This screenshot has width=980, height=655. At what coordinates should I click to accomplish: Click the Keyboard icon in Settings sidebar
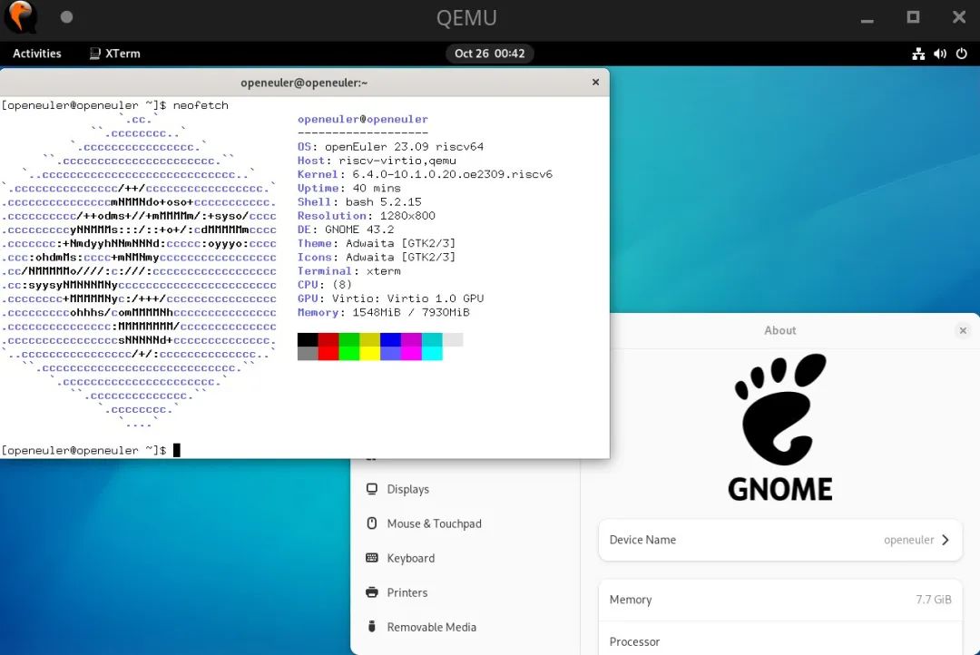[372, 558]
